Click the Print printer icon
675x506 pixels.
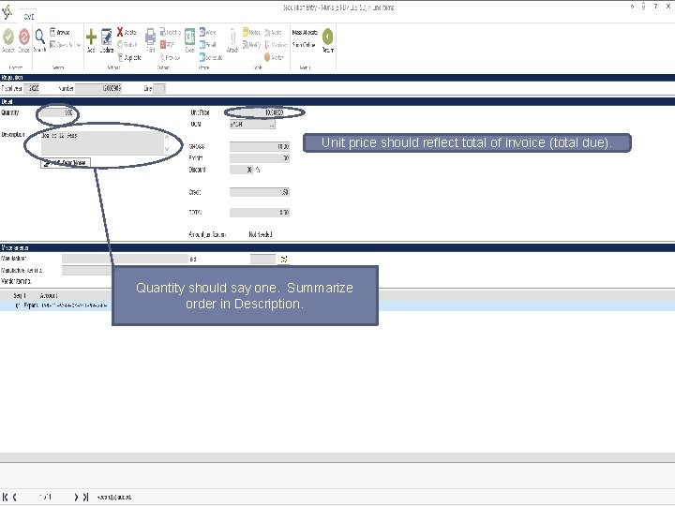150,37
